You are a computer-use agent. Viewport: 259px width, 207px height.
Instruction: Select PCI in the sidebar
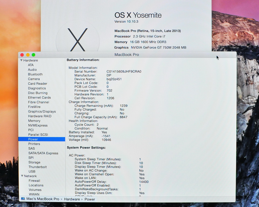pos(31,130)
